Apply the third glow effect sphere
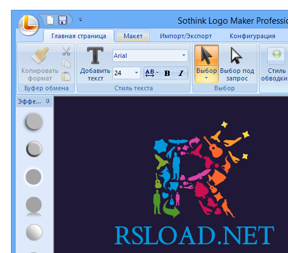 33,177
